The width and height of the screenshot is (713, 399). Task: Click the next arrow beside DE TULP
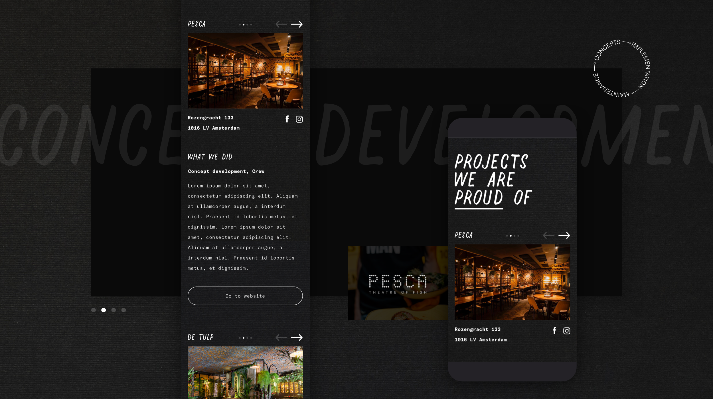(x=297, y=338)
